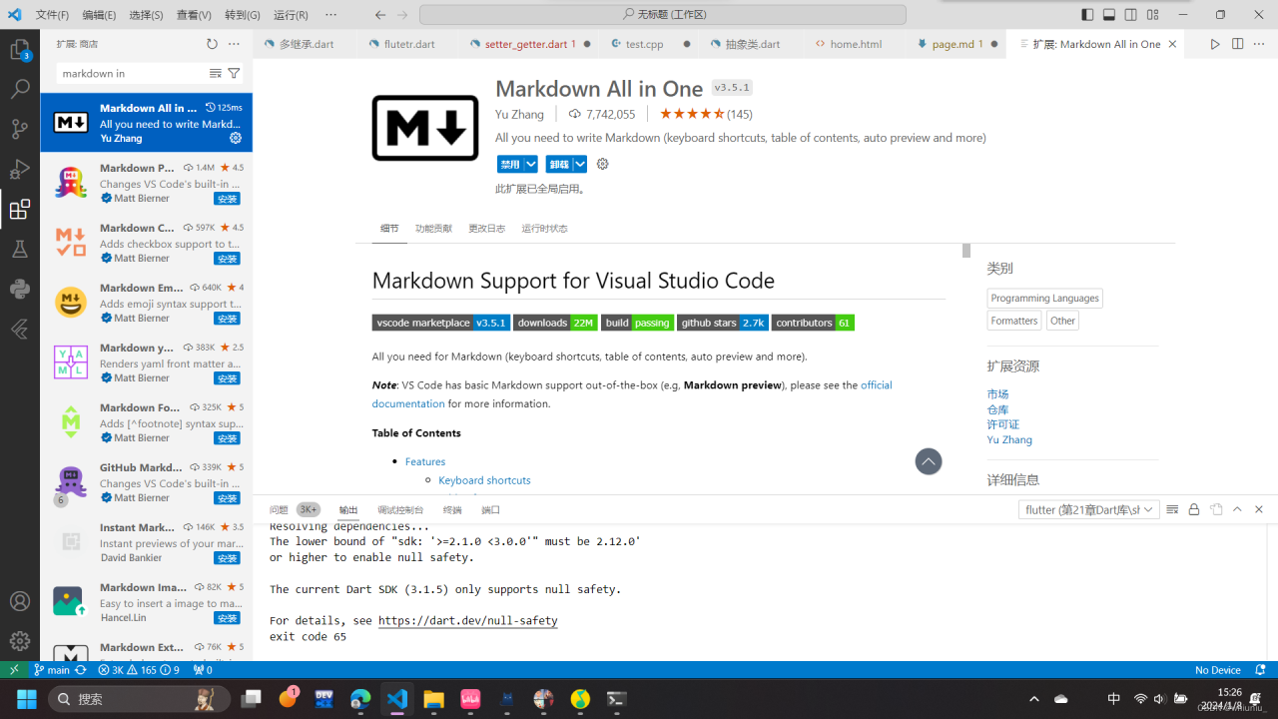Open Microsoft Edge from the taskbar
This screenshot has width=1278, height=719.
[x=360, y=699]
